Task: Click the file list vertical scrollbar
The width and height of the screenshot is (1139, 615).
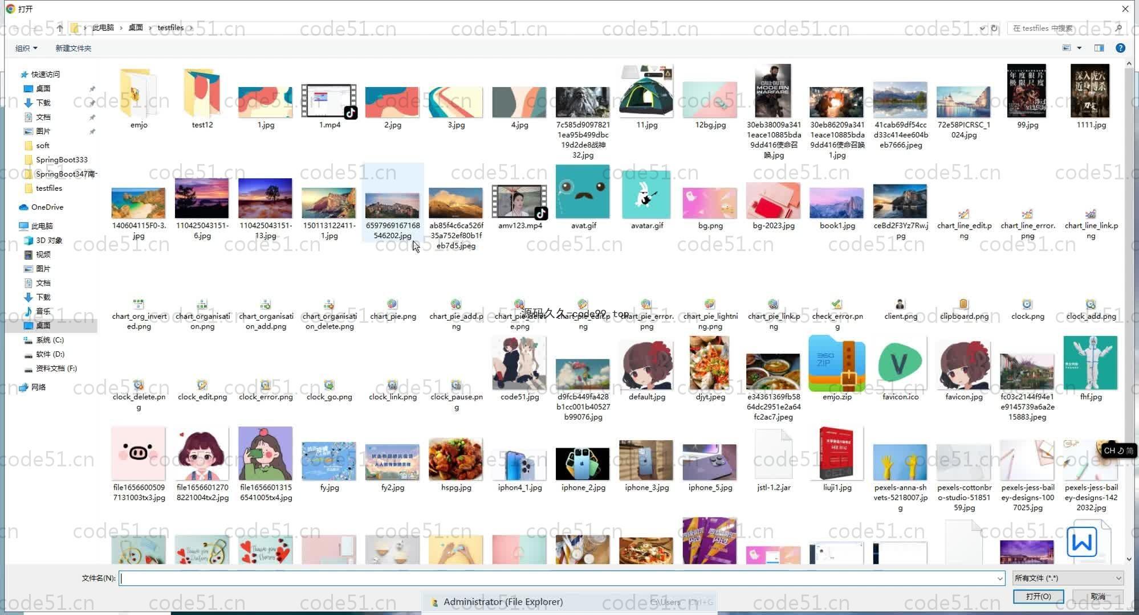Action: [x=1129, y=311]
